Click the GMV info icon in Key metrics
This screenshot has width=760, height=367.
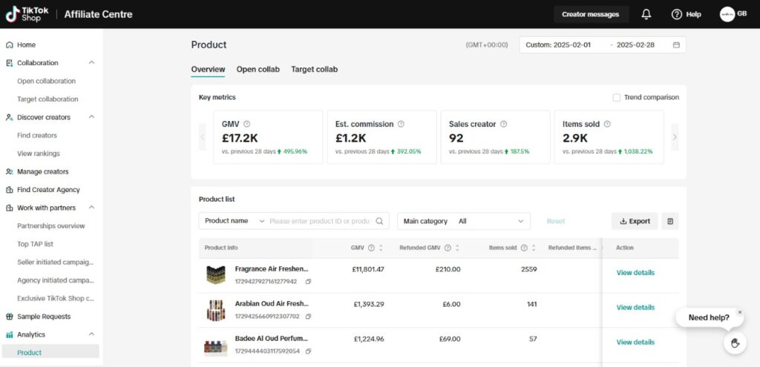(246, 124)
